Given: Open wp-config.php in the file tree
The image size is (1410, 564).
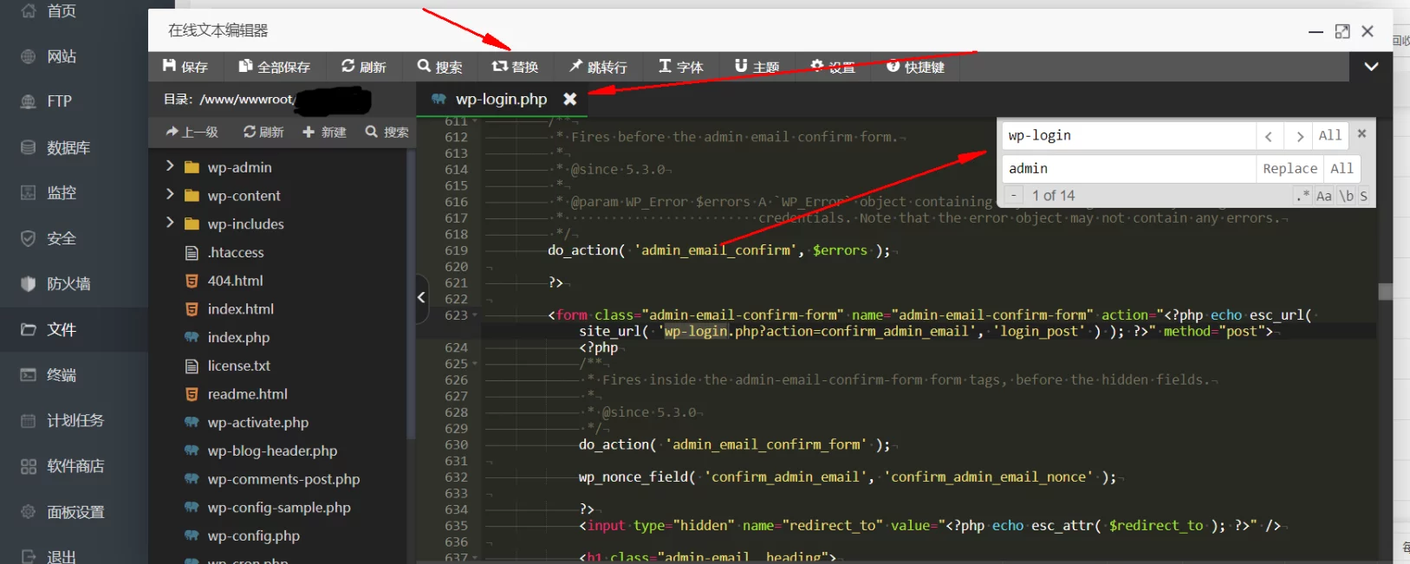Looking at the screenshot, I should click(253, 536).
